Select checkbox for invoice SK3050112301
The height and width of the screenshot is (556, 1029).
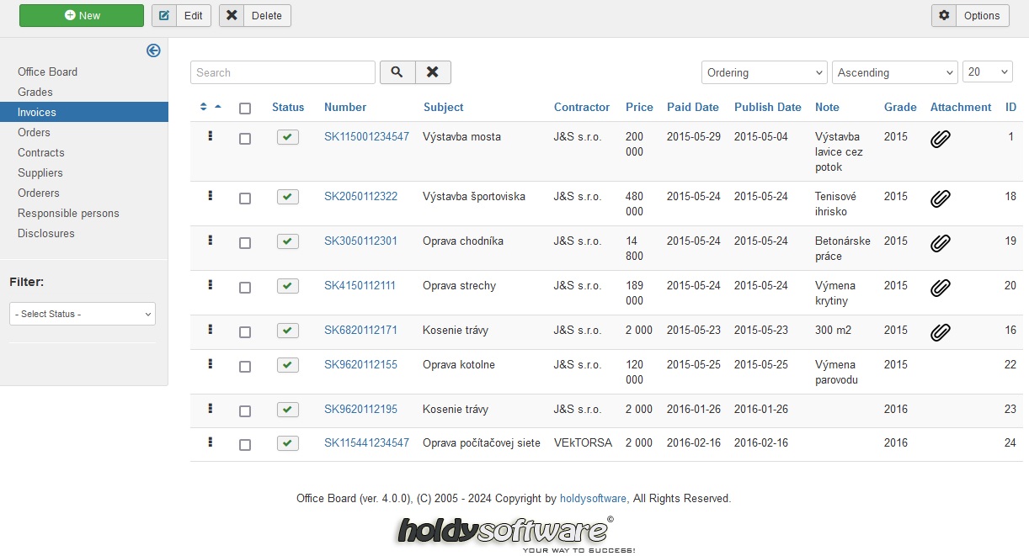pyautogui.click(x=245, y=243)
